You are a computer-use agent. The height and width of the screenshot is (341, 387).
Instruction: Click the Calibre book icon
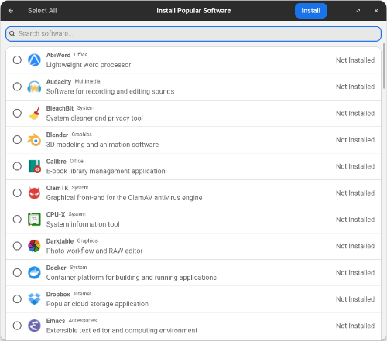34,166
